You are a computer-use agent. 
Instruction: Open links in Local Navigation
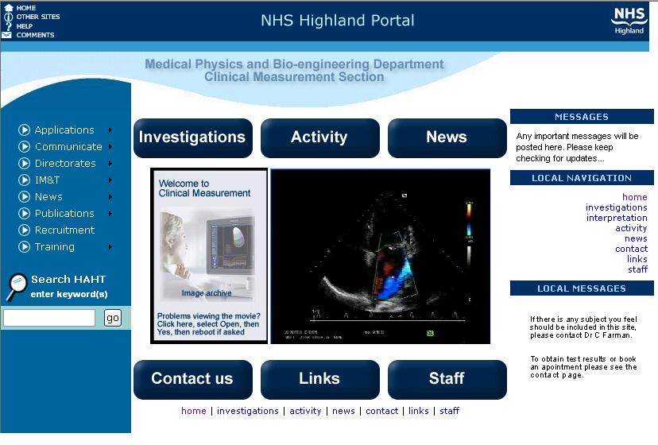pyautogui.click(x=637, y=259)
